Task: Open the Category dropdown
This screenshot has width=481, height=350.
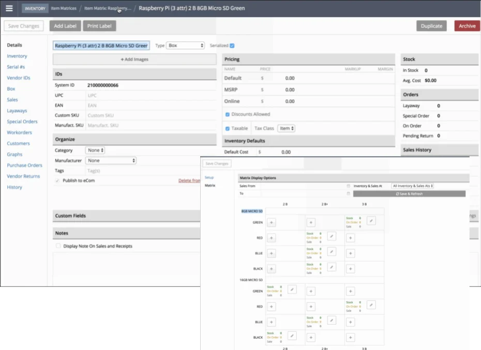Action: [x=95, y=150]
